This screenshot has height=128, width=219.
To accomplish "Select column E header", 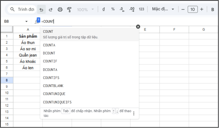I will (145, 30).
